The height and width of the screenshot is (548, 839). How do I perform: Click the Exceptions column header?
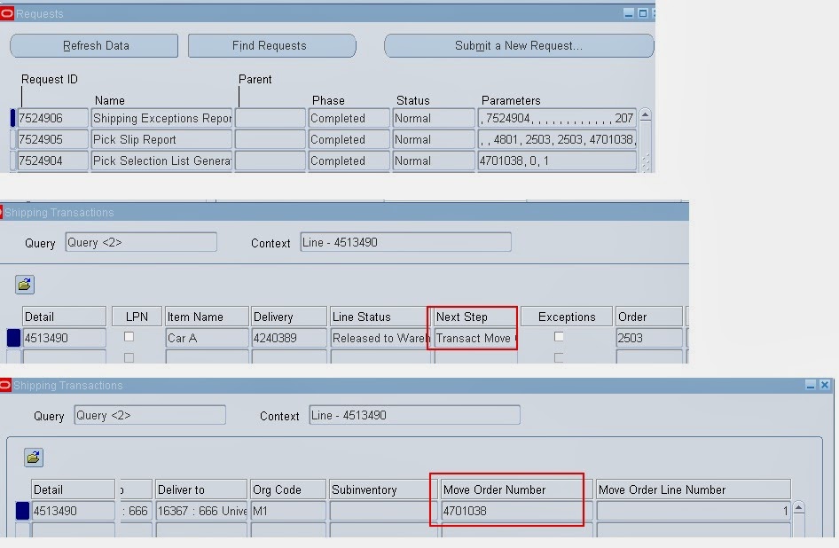click(567, 317)
